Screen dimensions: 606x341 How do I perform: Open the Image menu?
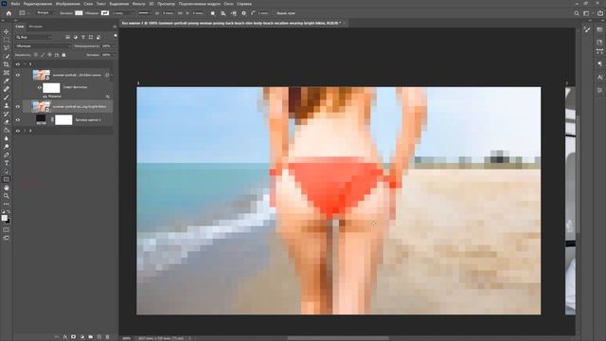pos(67,4)
